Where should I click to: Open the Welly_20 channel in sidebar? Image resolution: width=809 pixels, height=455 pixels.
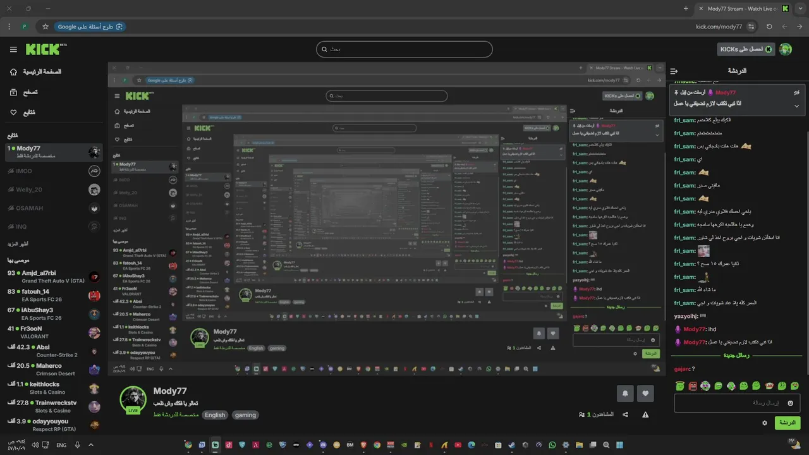(x=53, y=190)
